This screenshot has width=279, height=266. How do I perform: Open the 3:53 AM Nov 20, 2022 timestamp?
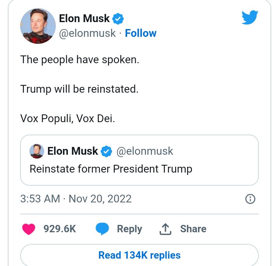point(76,199)
